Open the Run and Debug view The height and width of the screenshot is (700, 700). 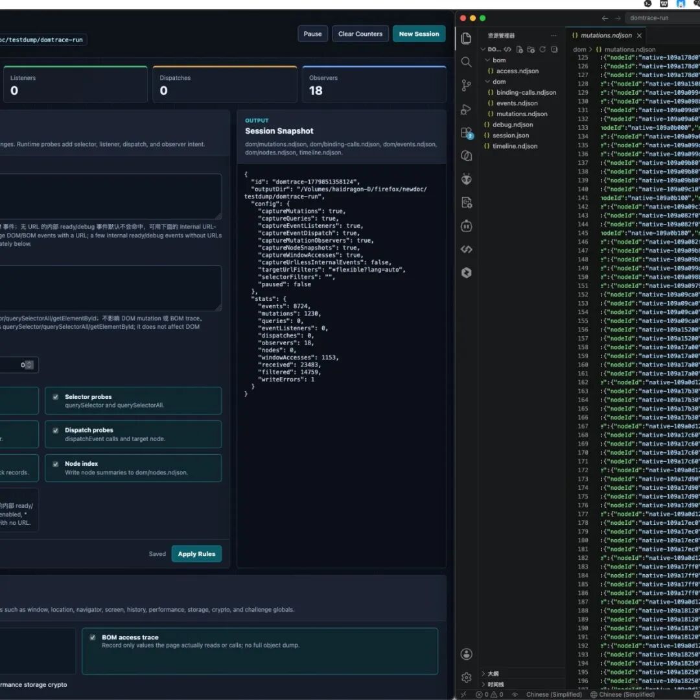coord(466,109)
